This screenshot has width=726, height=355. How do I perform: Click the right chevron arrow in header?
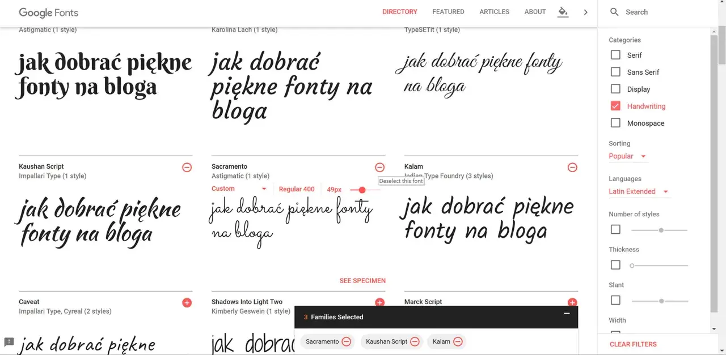pyautogui.click(x=586, y=12)
